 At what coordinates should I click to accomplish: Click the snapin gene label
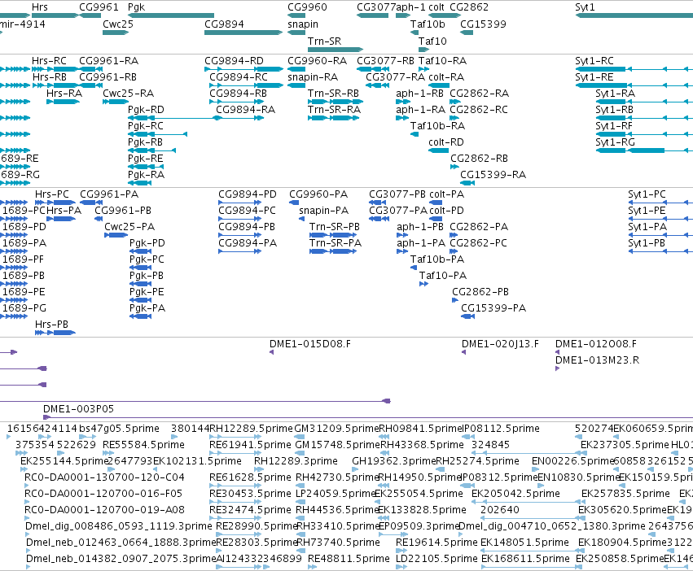[x=303, y=24]
